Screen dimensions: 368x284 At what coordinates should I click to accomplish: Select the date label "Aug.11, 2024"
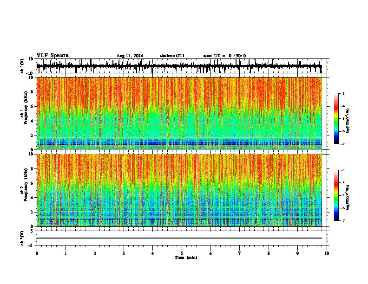coord(130,56)
